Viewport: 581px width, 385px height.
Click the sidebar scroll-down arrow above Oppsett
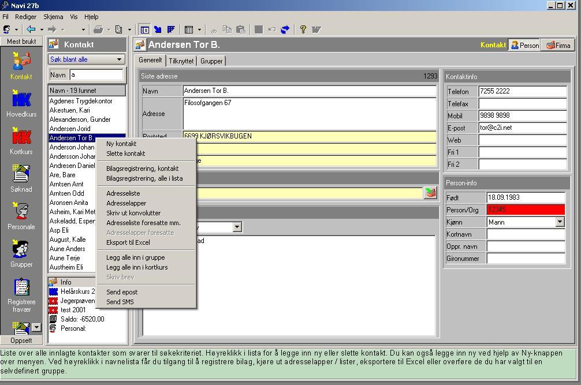pyautogui.click(x=36, y=327)
